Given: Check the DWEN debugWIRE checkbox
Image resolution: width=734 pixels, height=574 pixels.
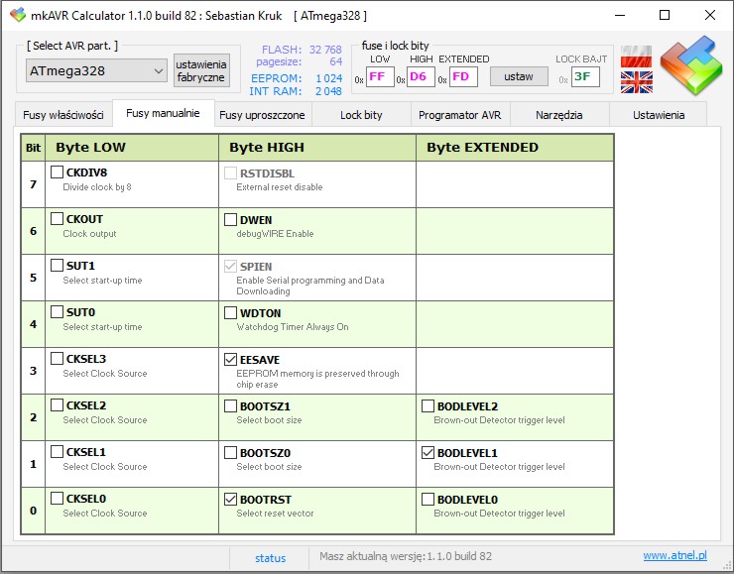Looking at the screenshot, I should 230,220.
